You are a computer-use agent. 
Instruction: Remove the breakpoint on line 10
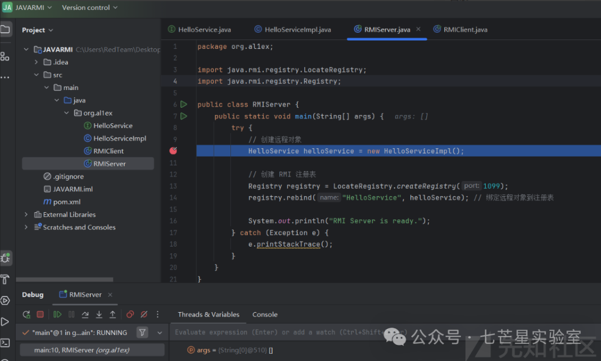pyautogui.click(x=173, y=151)
